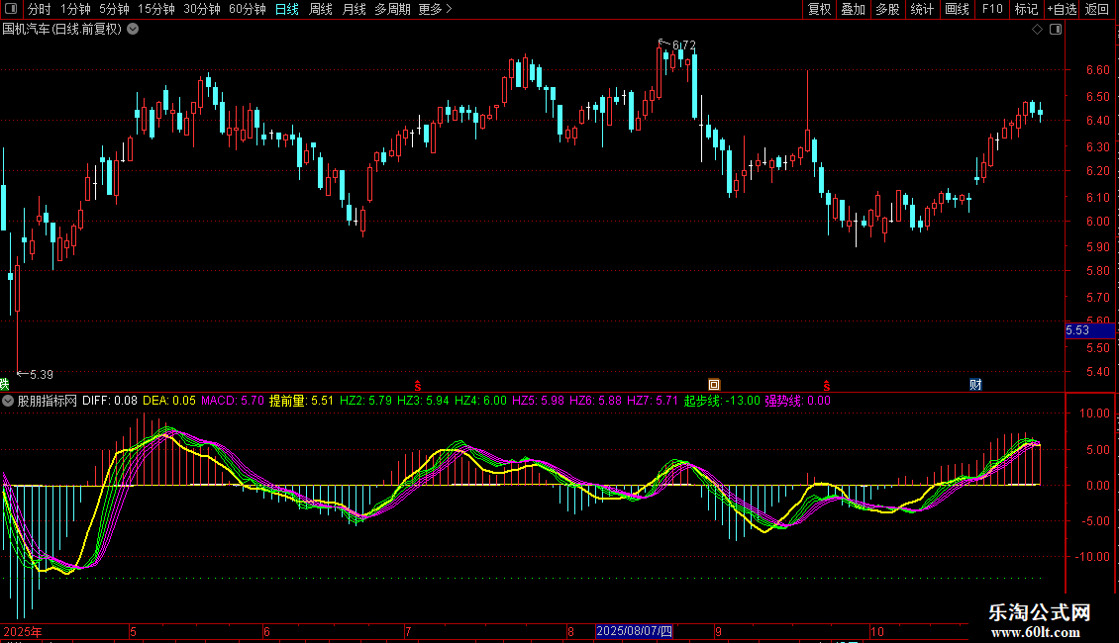The image size is (1119, 643).
Task: Click the red $ marker near September
Action: coord(826,384)
